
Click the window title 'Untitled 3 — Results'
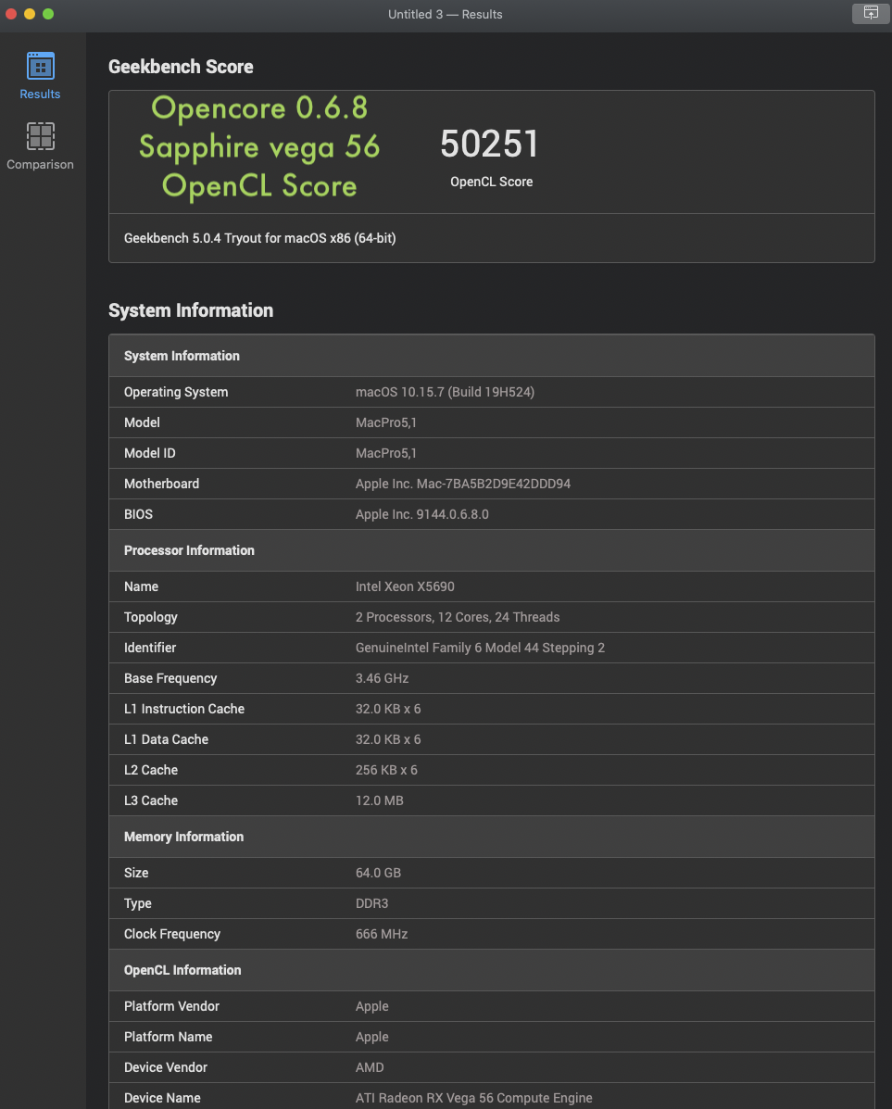[445, 14]
